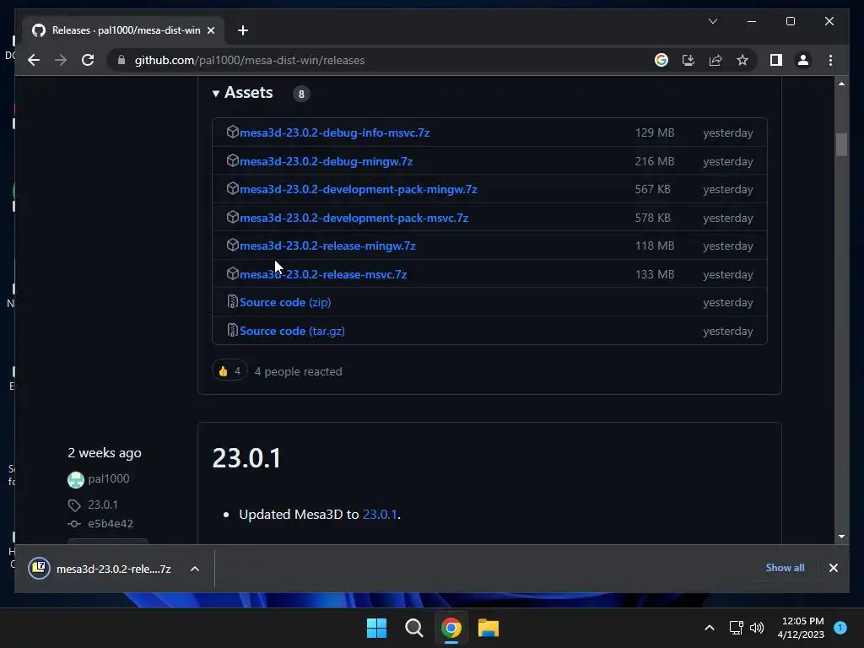864x648 pixels.
Task: Open the notification badge icon
Action: (840, 628)
